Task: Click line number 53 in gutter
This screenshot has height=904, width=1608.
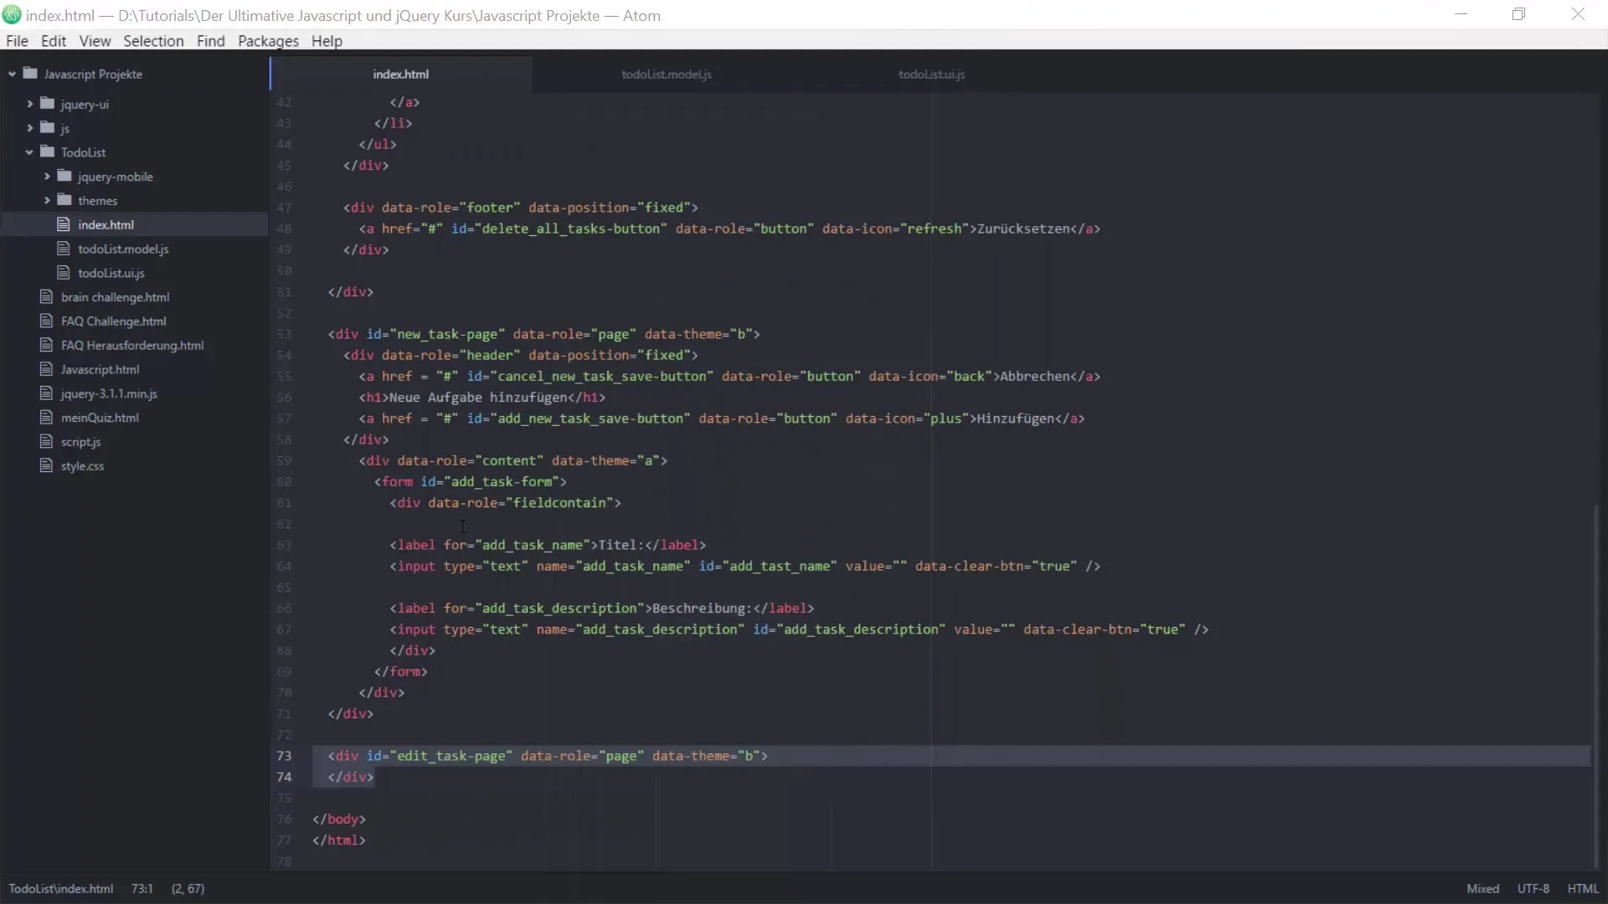Action: (284, 334)
